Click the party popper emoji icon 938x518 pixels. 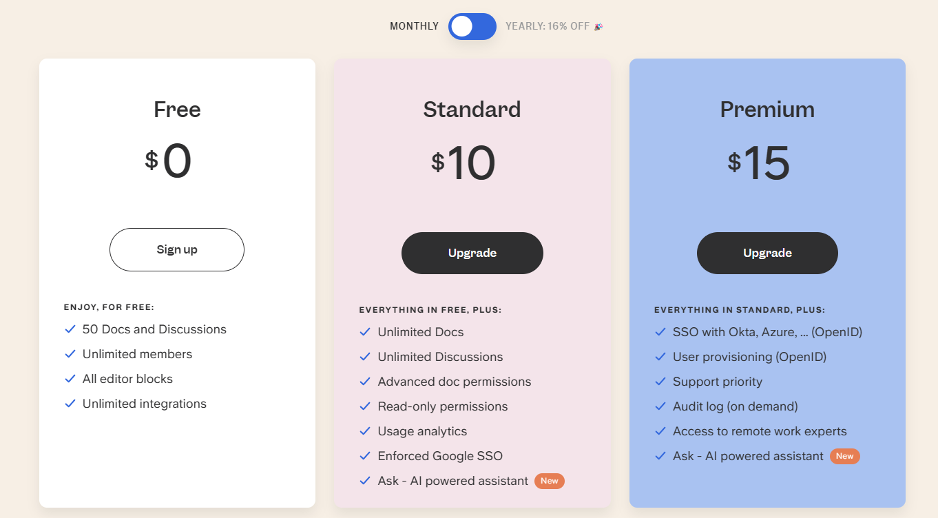pyautogui.click(x=598, y=26)
